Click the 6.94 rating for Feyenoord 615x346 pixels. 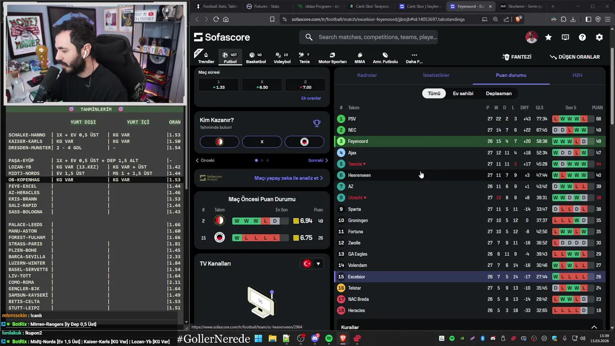303,221
